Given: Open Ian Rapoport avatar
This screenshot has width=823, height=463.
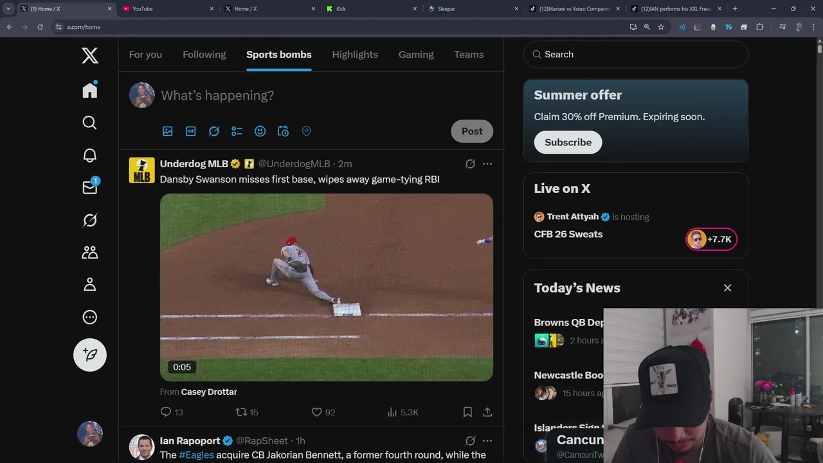Looking at the screenshot, I should pos(141,447).
